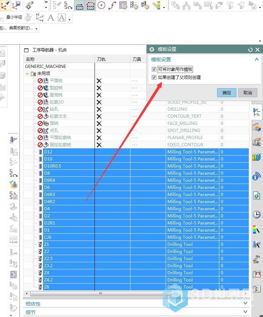Click the horizontal scrollbar left arrow
The image size is (263, 317).
coord(27,294)
